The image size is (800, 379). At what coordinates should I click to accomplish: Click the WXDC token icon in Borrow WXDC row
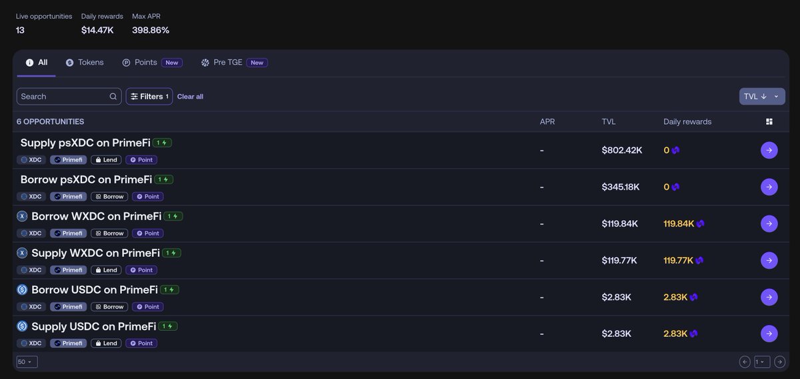(22, 216)
